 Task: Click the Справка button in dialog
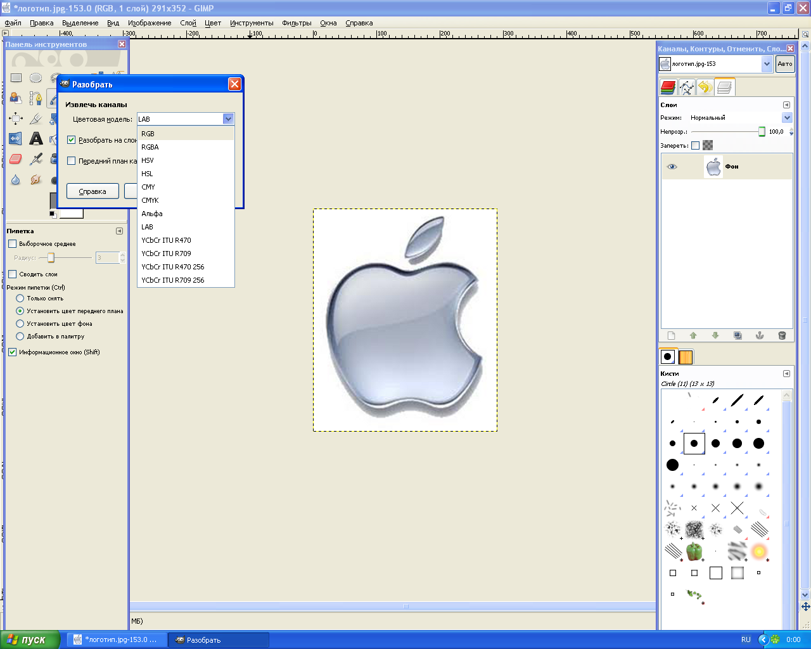pyautogui.click(x=93, y=191)
